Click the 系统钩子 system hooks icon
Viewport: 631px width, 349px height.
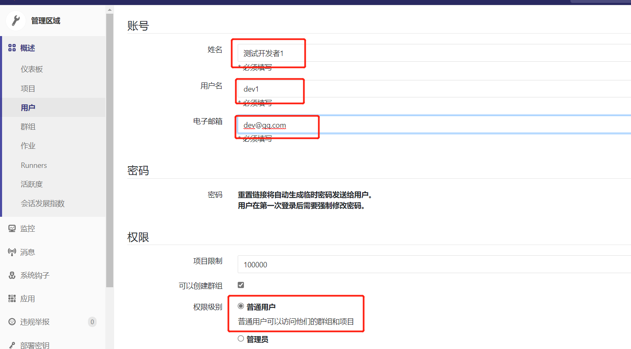click(12, 275)
